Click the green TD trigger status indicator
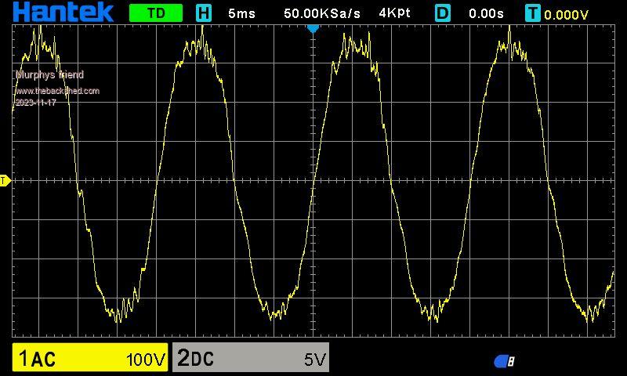The image size is (627, 376). [155, 13]
